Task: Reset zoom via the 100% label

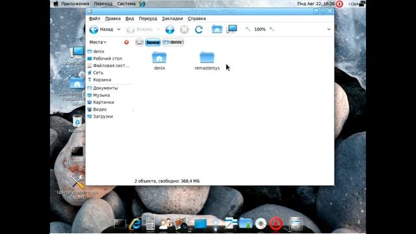Action: tap(260, 29)
